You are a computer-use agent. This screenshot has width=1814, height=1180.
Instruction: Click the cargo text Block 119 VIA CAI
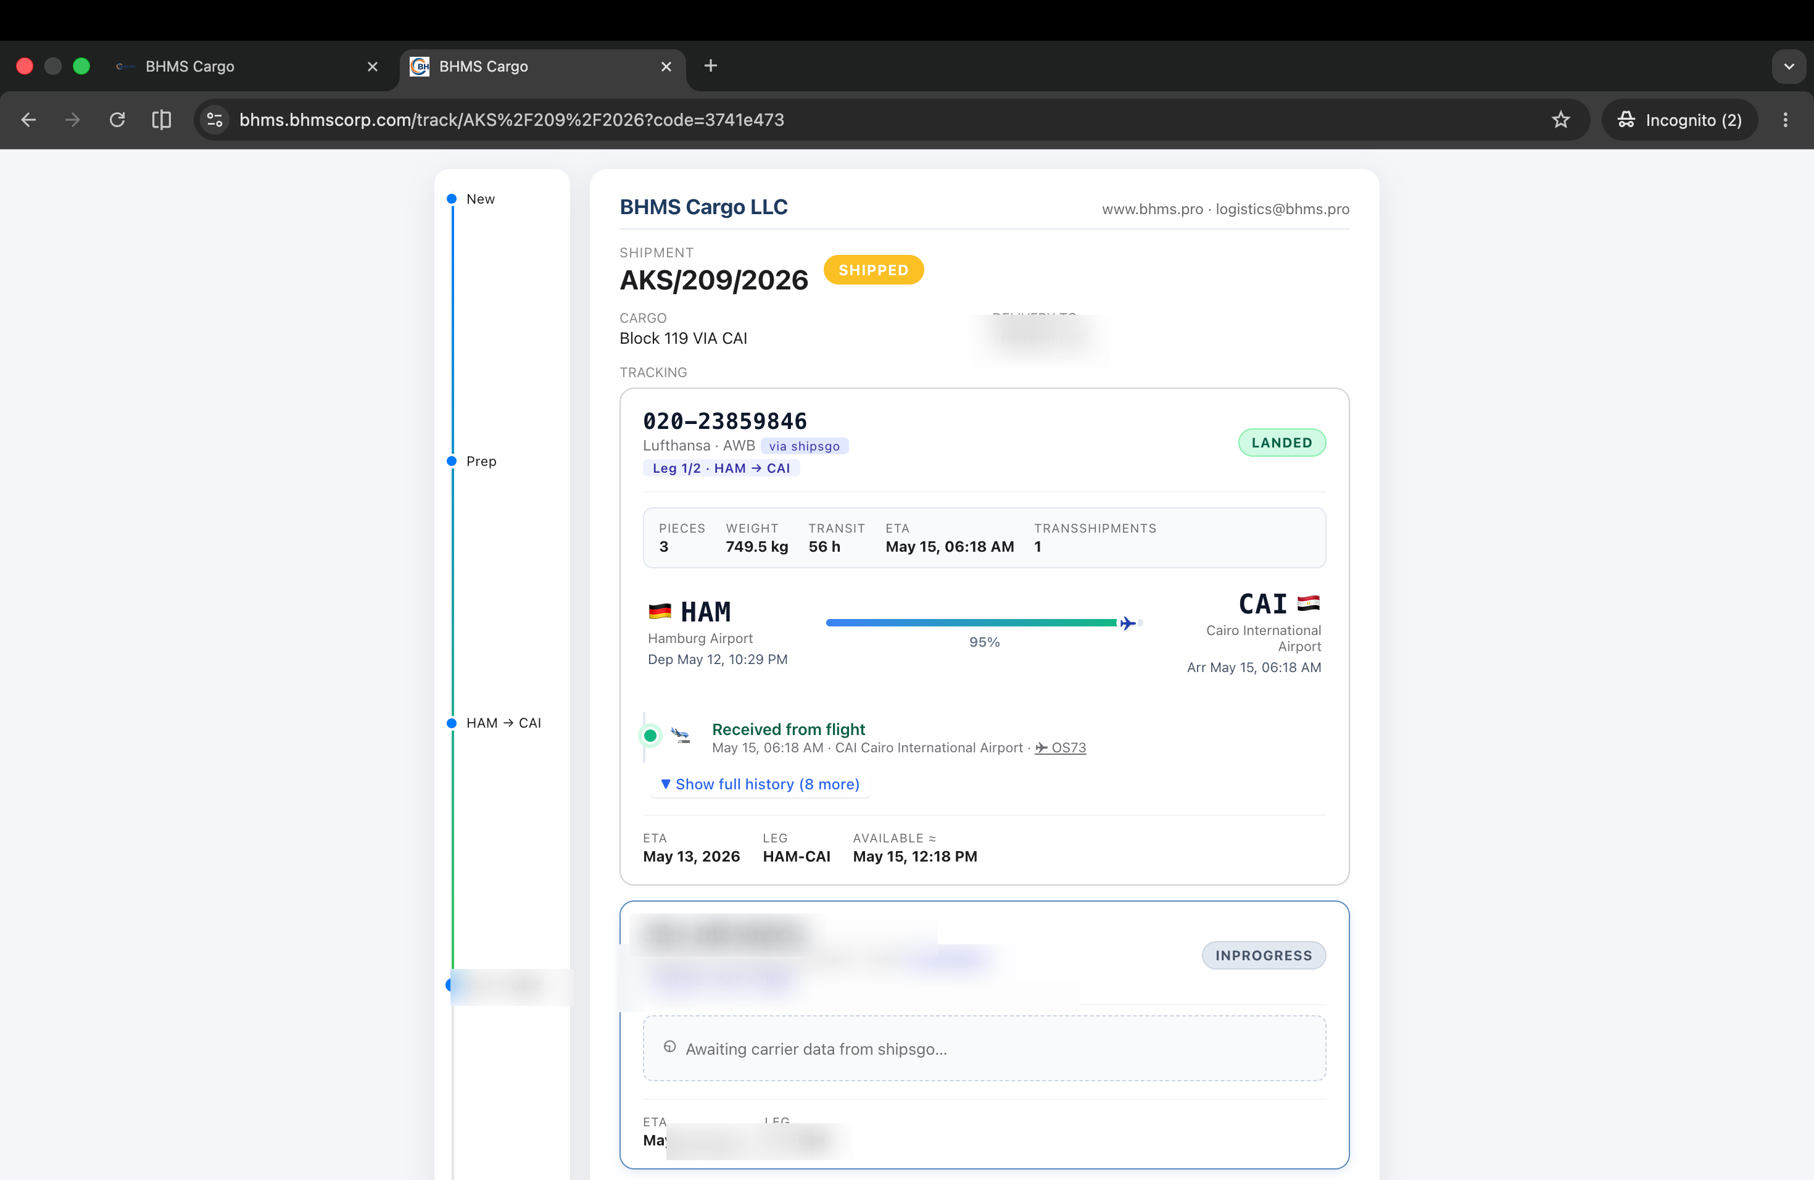pos(683,338)
